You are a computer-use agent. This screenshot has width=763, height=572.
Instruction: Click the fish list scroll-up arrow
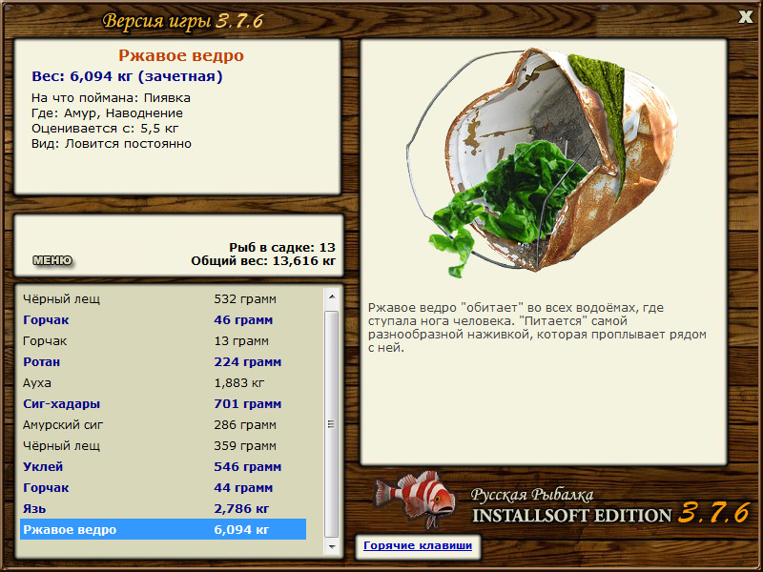[332, 296]
